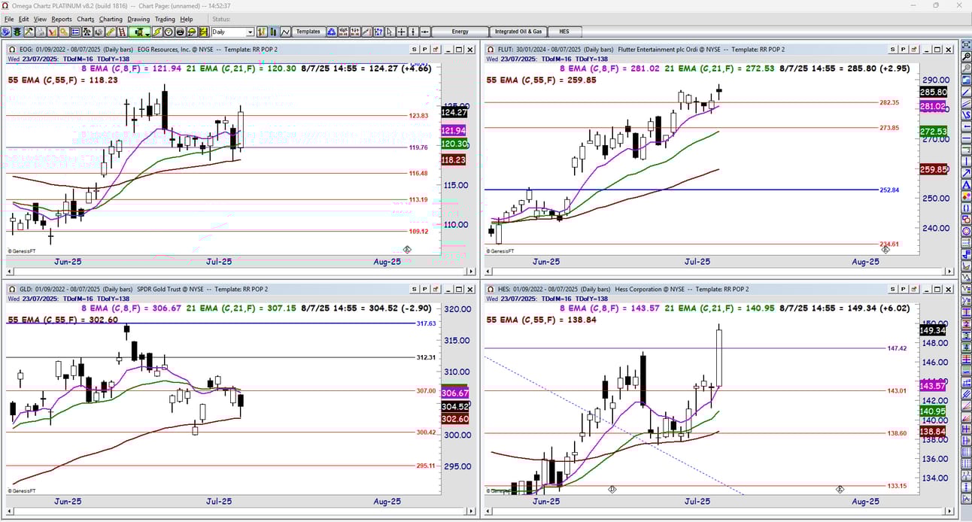Click the printer icon in top toolbar
This screenshot has height=522, width=972.
[x=41, y=32]
